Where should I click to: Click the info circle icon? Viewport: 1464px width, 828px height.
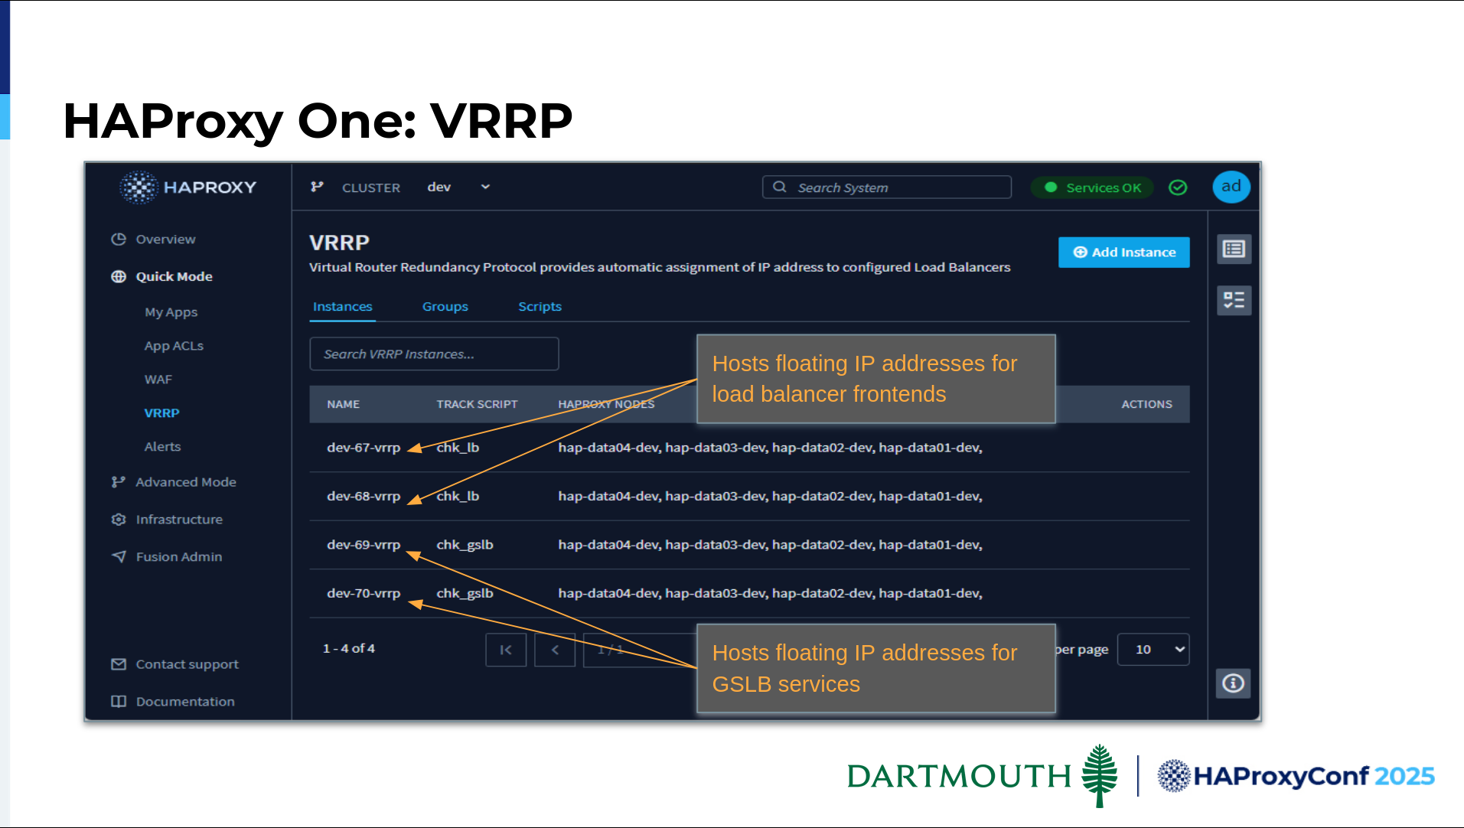coord(1233,683)
